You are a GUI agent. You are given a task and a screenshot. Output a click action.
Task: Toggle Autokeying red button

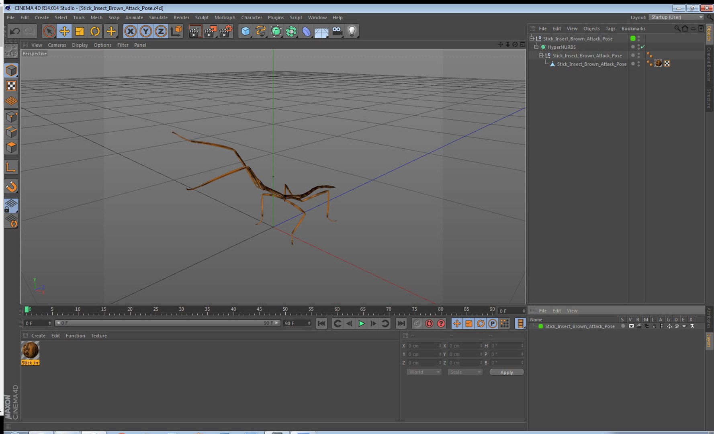coord(429,323)
